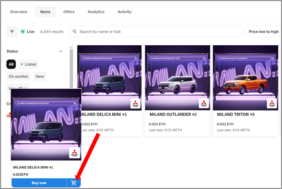Click the Search by name or trait field
Screen dimensions: 282x189
pyautogui.click(x=155, y=32)
